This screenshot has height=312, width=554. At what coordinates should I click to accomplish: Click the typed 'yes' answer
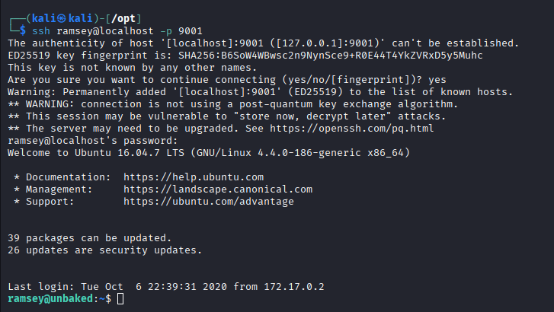point(437,79)
